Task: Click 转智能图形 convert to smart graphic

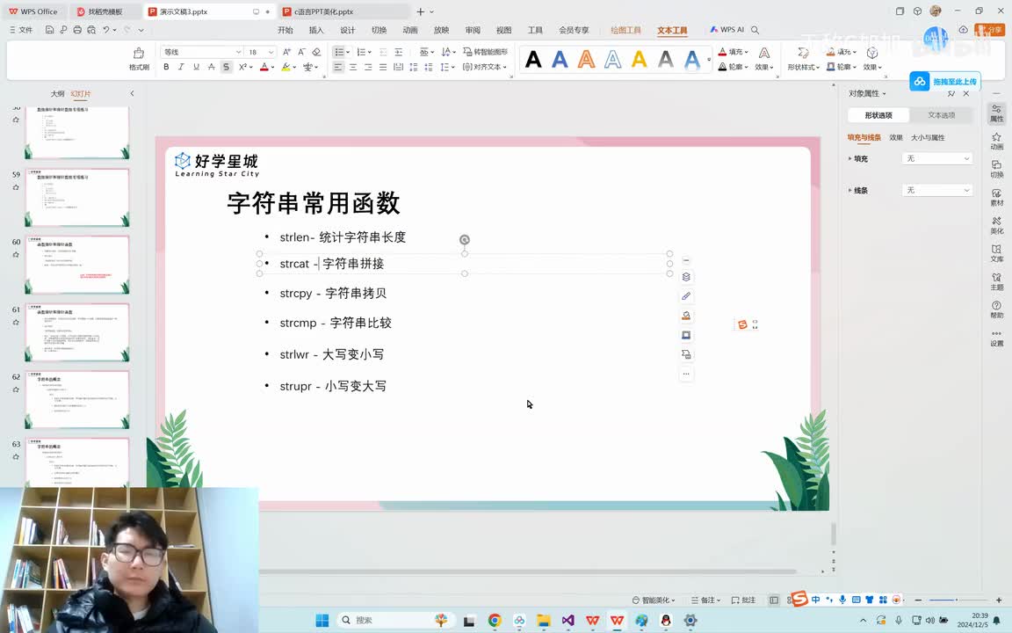Action: tap(485, 52)
